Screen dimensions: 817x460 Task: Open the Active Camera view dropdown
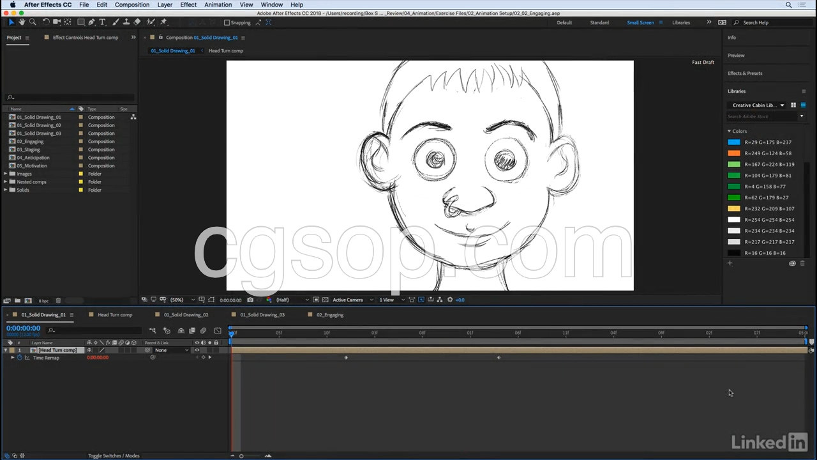point(347,300)
